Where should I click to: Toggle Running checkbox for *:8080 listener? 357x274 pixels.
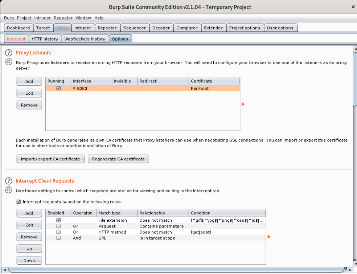point(58,89)
